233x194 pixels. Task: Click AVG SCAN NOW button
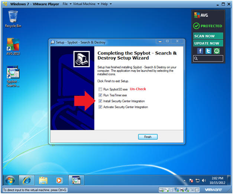[x=208, y=36]
